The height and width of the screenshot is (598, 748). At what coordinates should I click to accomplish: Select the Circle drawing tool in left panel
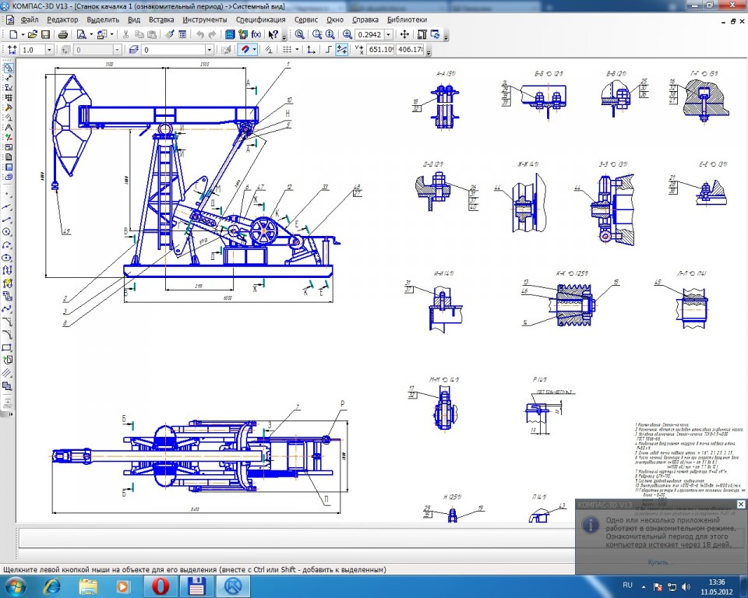(x=7, y=232)
